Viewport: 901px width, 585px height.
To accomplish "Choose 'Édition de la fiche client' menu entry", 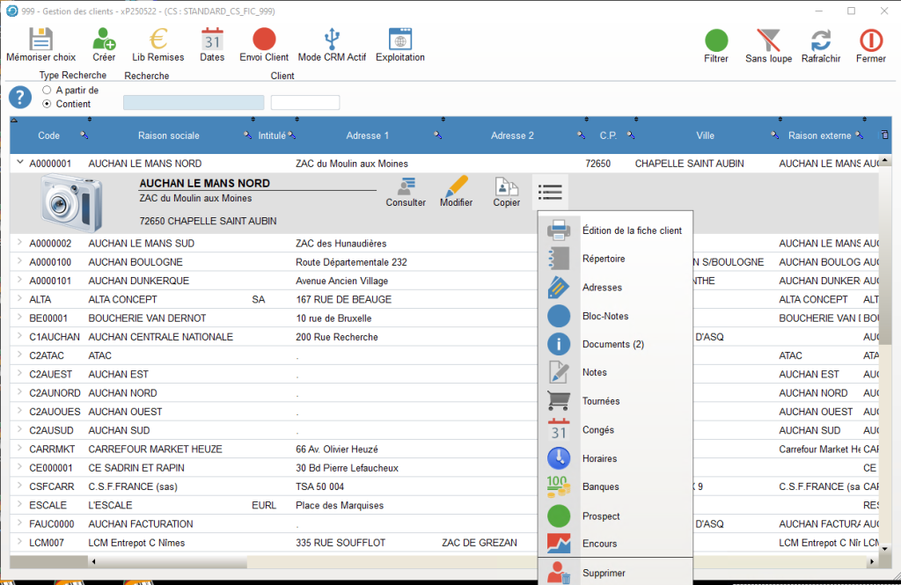I will point(631,230).
